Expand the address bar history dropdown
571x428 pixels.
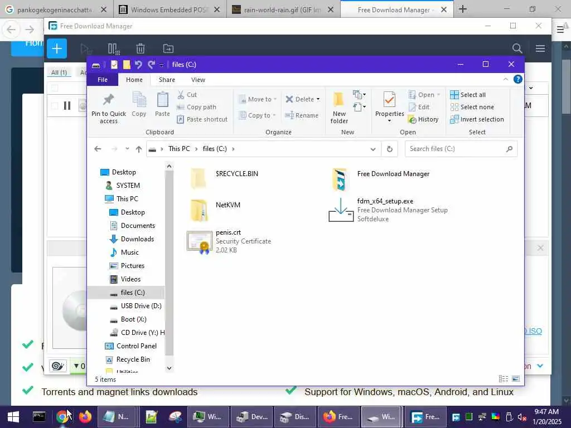point(373,149)
